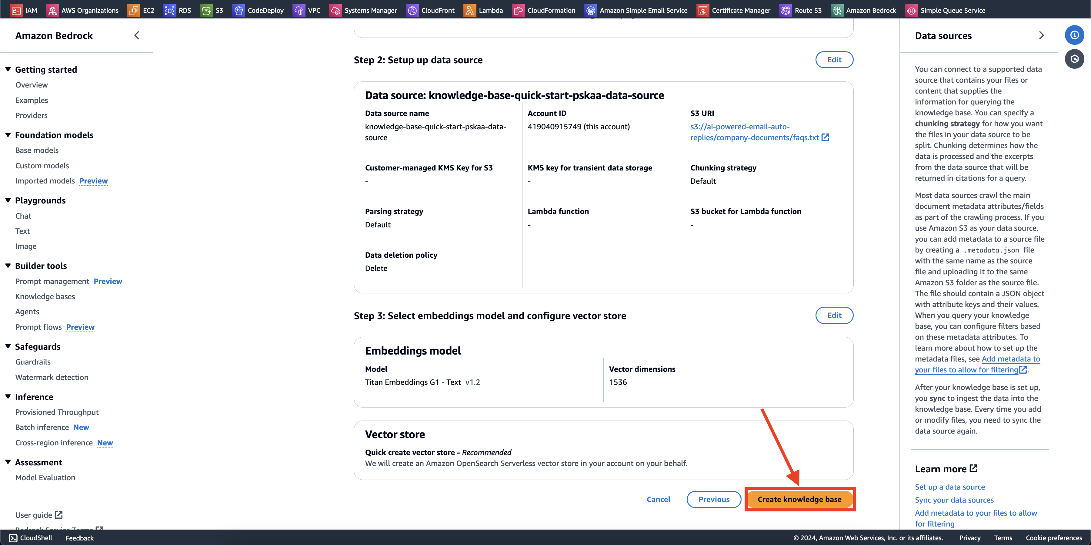The image size is (1091, 545).
Task: Collapse the Builder tools section
Action: (x=8, y=265)
